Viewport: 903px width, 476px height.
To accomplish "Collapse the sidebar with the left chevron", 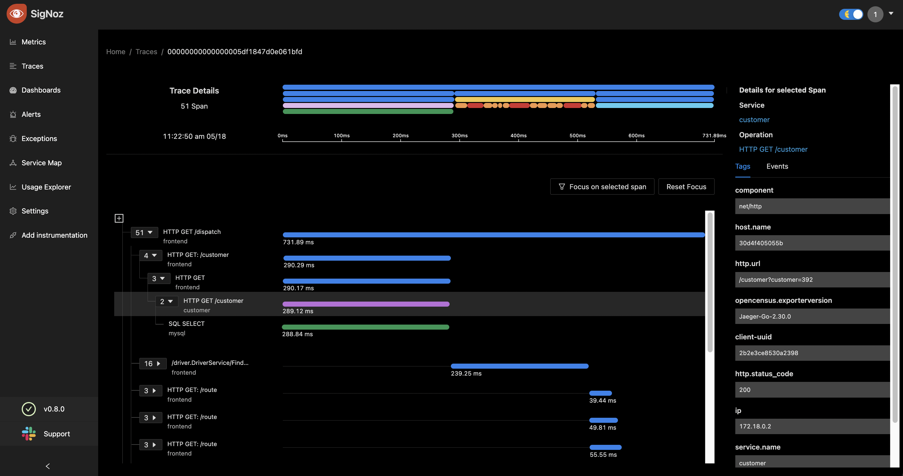I will (48, 466).
